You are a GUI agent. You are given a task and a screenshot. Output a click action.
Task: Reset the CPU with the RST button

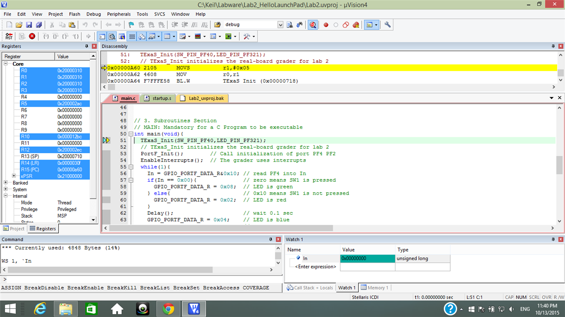9,36
